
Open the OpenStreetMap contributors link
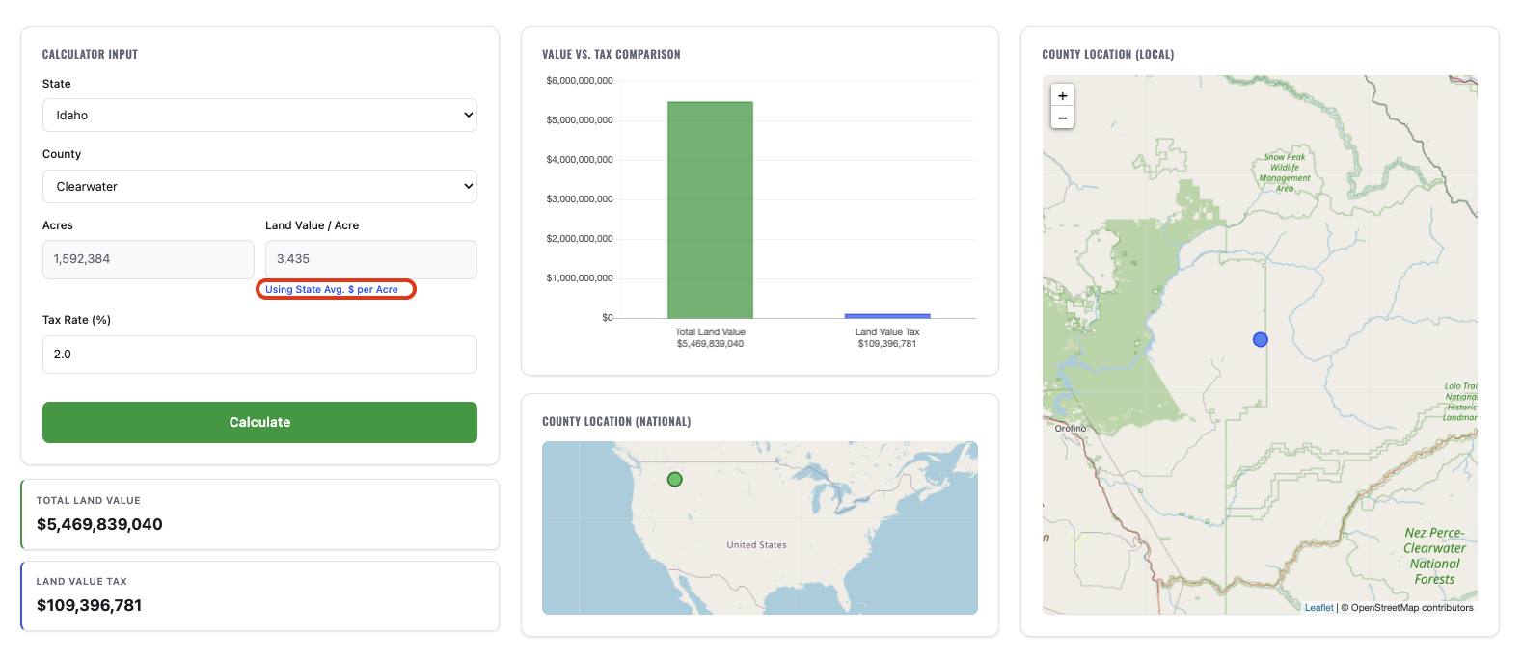[1412, 608]
